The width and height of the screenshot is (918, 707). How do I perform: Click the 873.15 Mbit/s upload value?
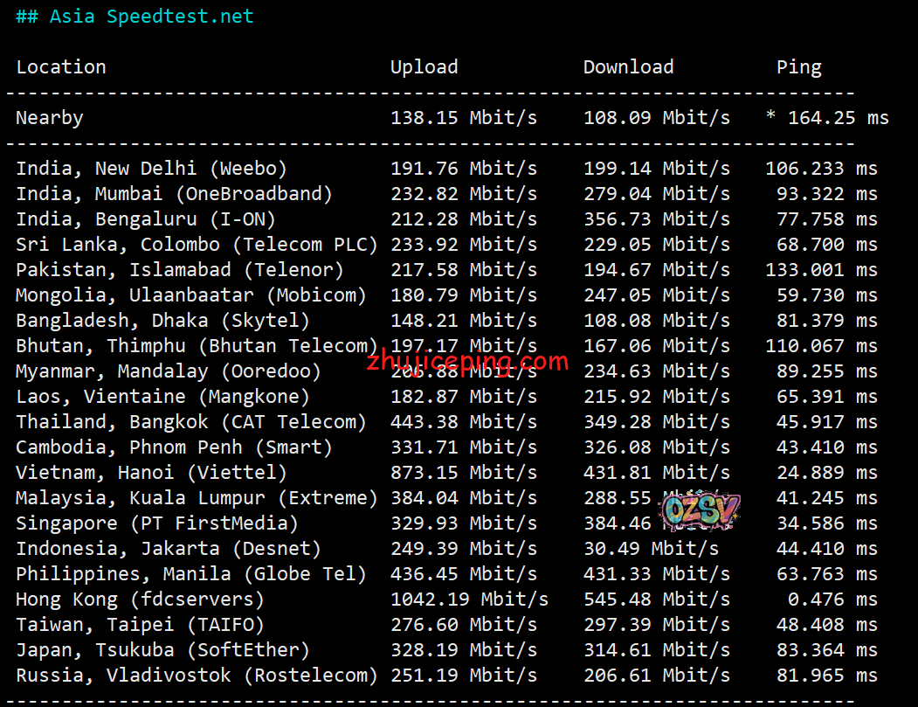pos(463,473)
